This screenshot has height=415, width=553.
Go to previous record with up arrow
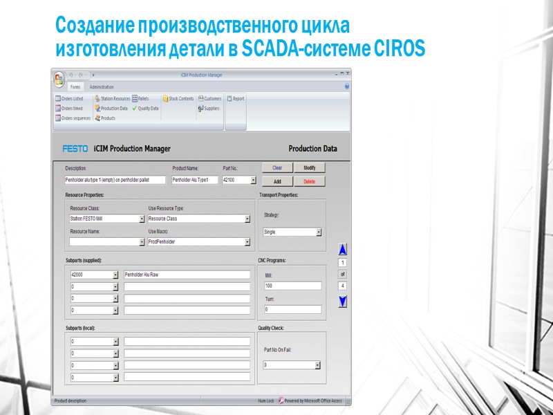pyautogui.click(x=342, y=249)
